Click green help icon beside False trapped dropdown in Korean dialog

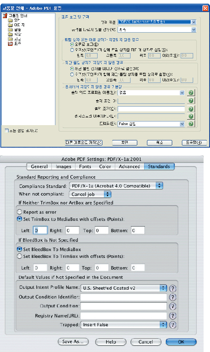click(x=191, y=124)
